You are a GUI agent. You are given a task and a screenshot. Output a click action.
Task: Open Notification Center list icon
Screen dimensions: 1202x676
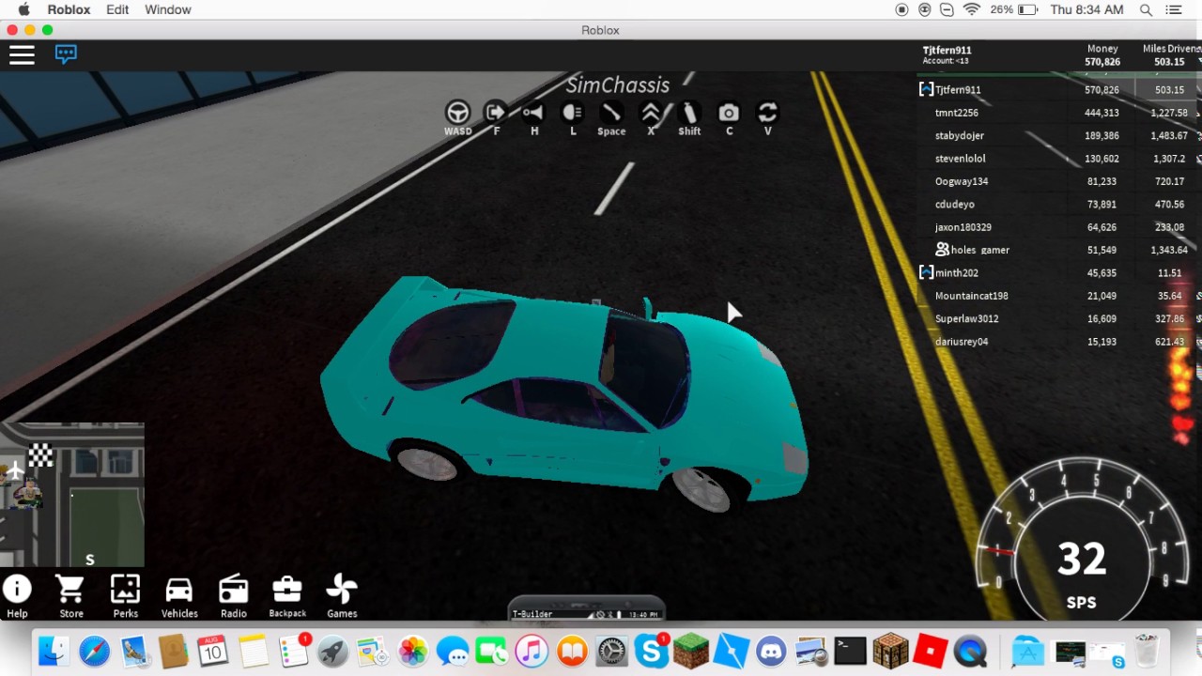tap(1174, 9)
